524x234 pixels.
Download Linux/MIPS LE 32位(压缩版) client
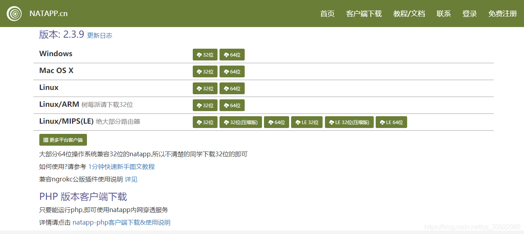pos(349,122)
